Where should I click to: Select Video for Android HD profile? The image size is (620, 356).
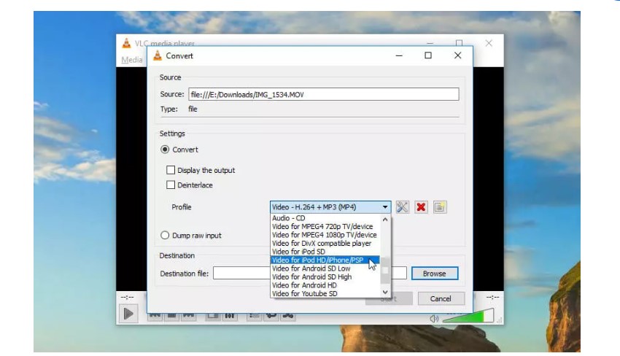coord(325,285)
